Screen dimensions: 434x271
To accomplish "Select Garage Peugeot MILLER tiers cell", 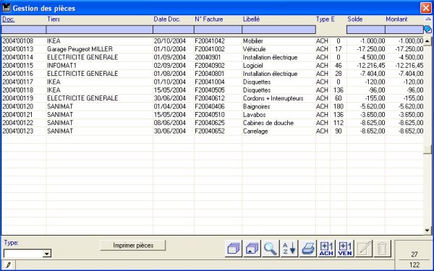I will point(80,49).
